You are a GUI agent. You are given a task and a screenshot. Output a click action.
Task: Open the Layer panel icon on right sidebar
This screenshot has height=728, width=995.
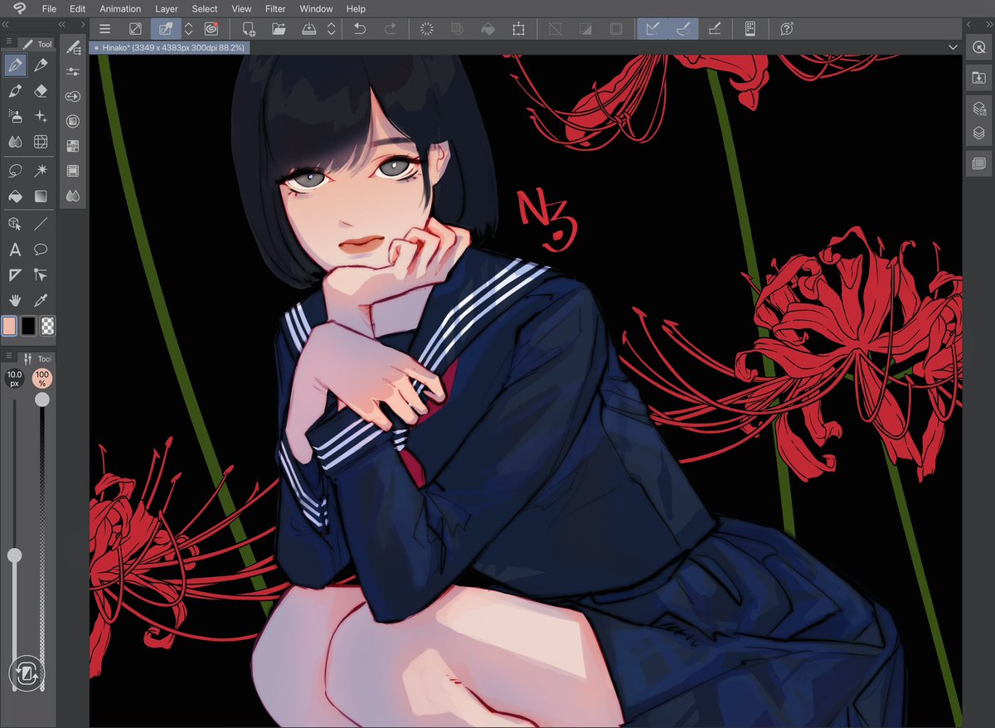[979, 132]
